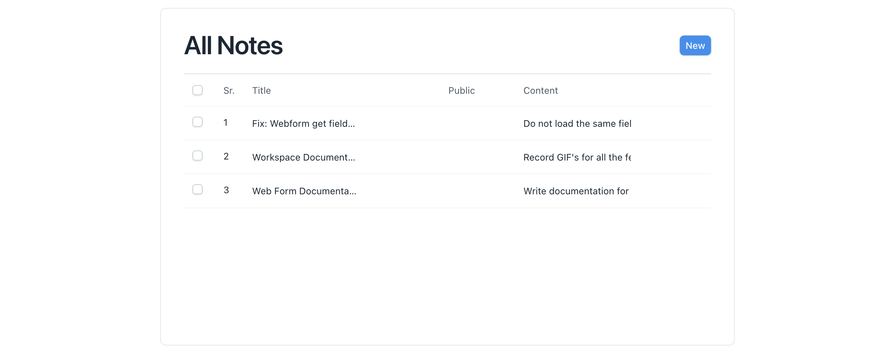Check the select-all checkbox in header
Viewport: 892px width, 357px height.
[198, 90]
